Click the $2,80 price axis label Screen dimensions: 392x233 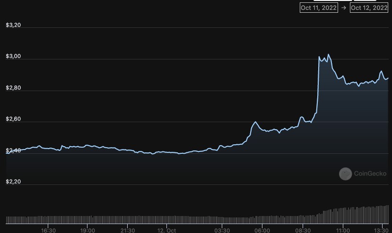coord(13,88)
